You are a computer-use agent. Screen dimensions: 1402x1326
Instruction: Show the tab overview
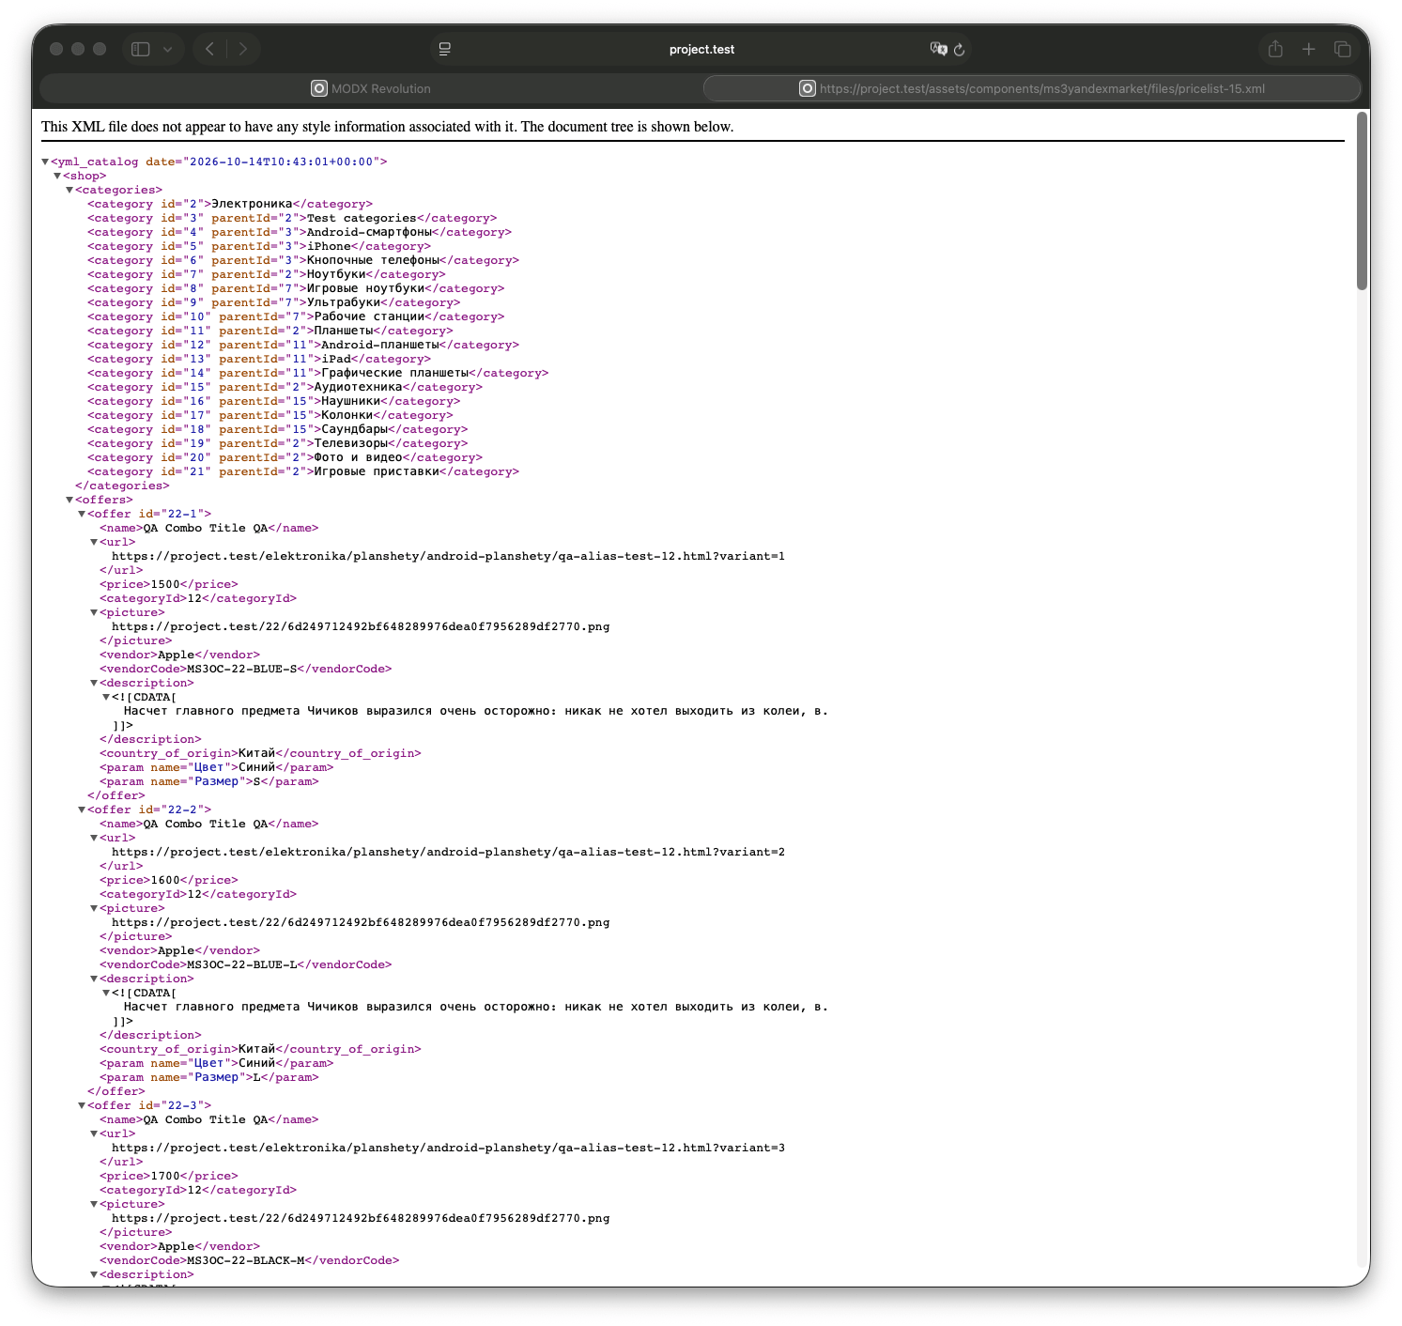point(1343,49)
